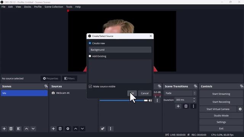The width and height of the screenshot is (244, 137).
Task: Open the Tools menu
Action: click(69, 7)
